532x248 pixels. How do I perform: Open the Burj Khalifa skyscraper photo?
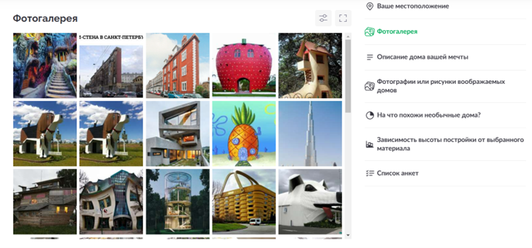[x=310, y=134]
